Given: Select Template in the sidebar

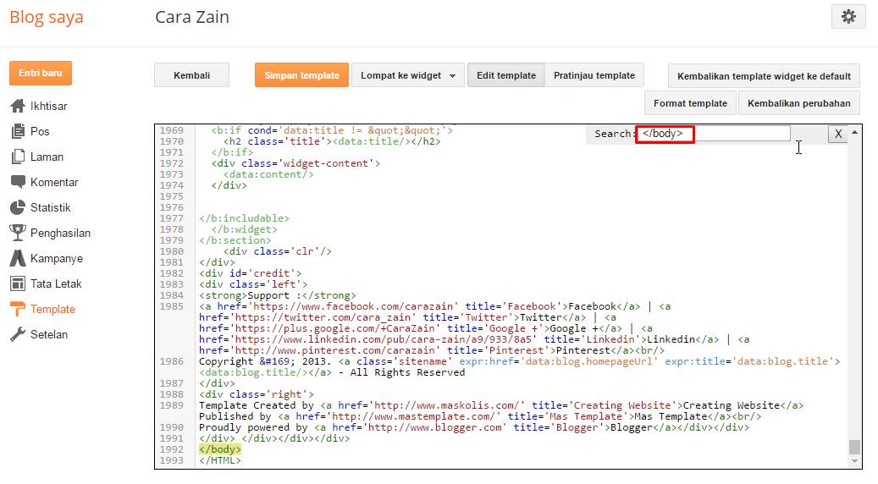Looking at the screenshot, I should coord(52,309).
